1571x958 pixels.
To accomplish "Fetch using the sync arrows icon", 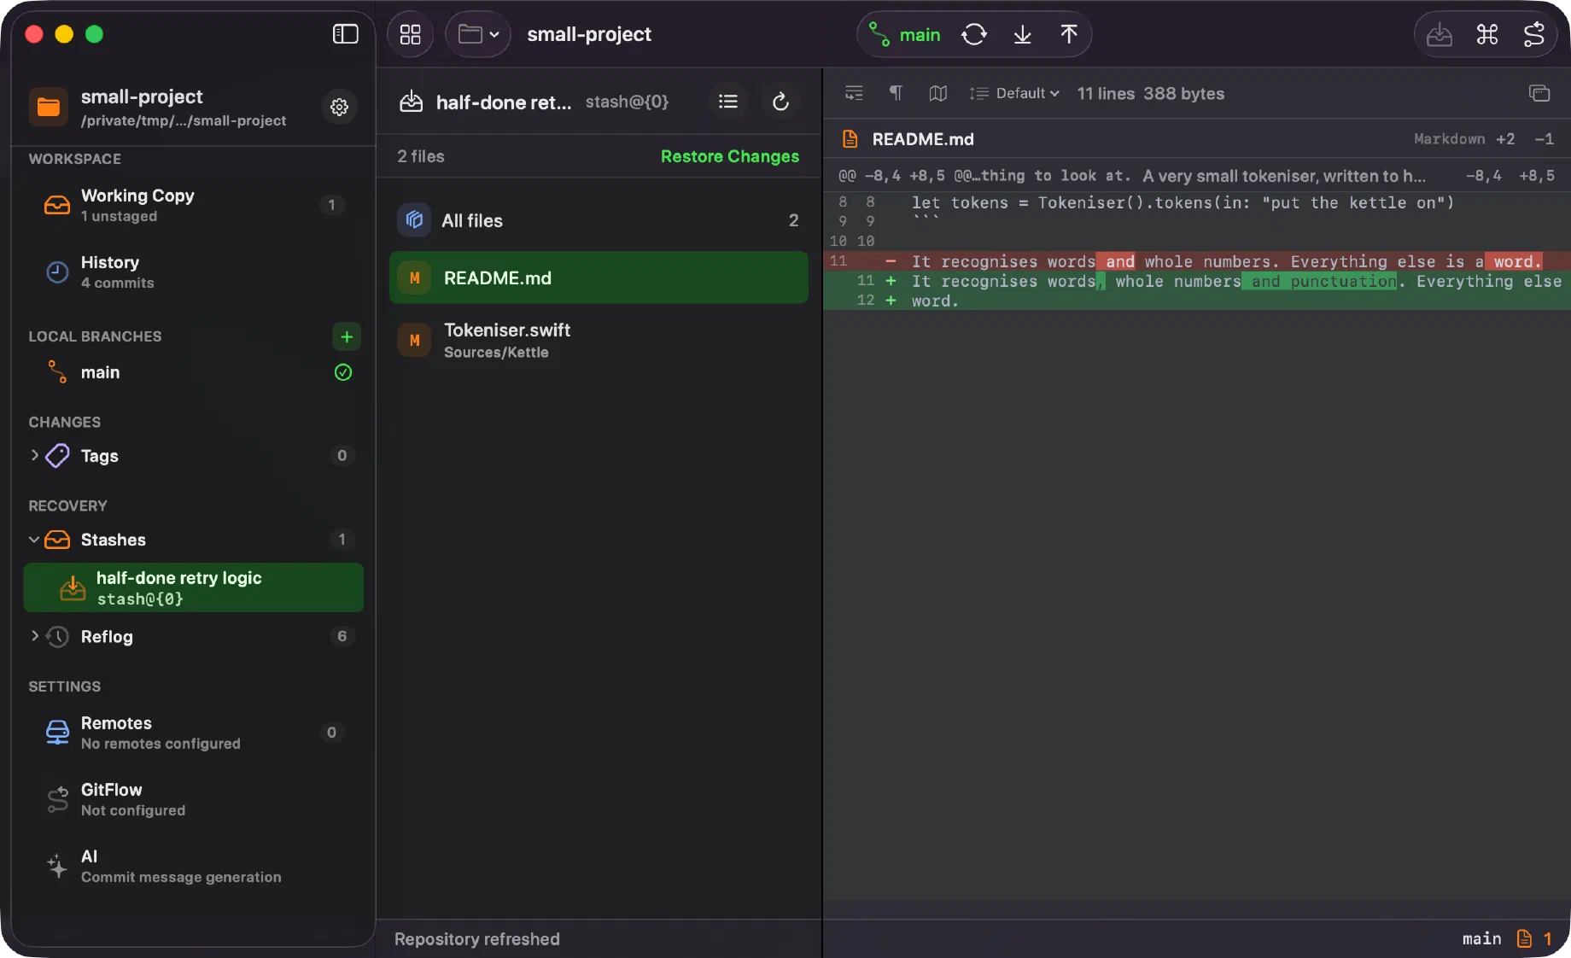I will [974, 34].
